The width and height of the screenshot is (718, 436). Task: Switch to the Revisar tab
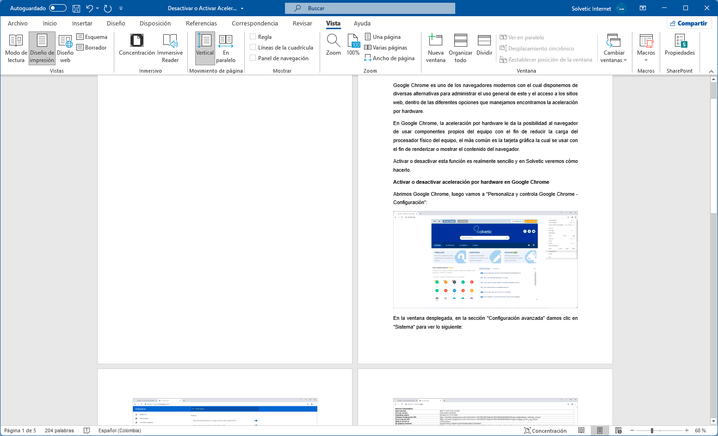(x=303, y=23)
